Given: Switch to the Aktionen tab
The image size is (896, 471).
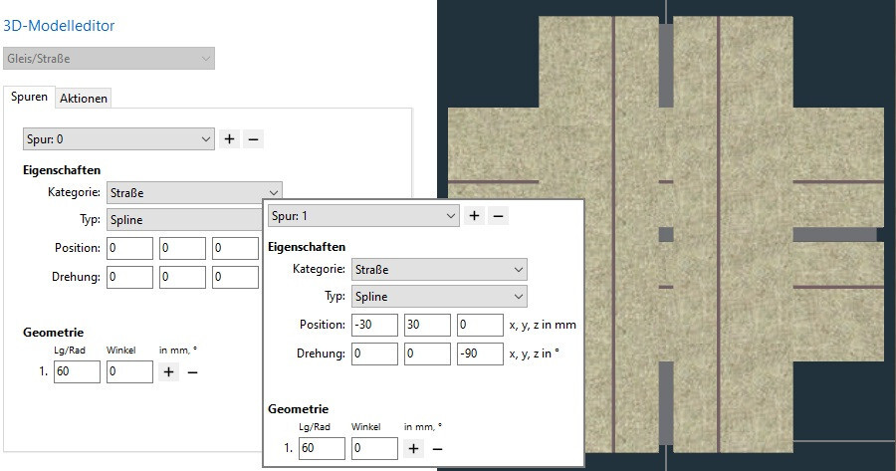Looking at the screenshot, I should (84, 99).
